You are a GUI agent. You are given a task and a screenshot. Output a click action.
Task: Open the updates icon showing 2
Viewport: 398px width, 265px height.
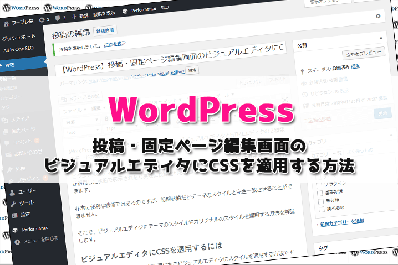click(44, 20)
